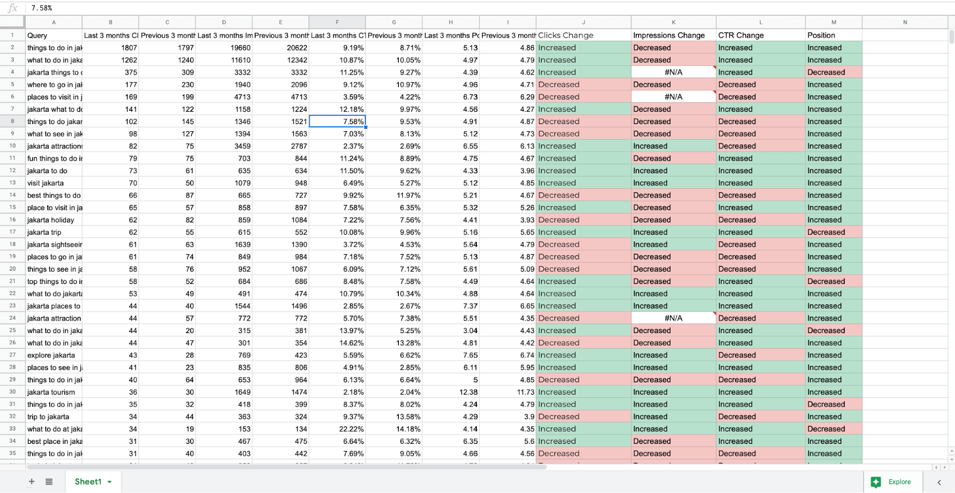Viewport: 955px width, 493px height.
Task: Click the 'Decreased' Position cell in row 4
Action: 834,72
